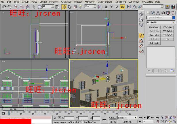Click the Mirror Selected Objects icon

point(129,7)
